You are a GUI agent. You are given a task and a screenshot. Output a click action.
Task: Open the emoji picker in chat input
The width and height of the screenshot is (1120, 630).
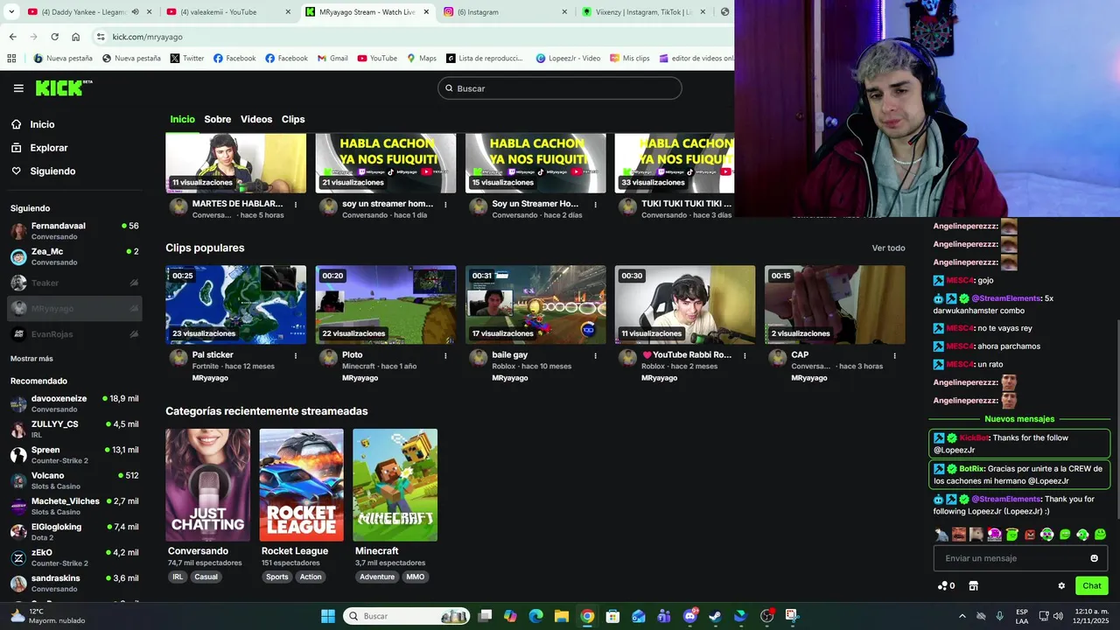(1094, 558)
